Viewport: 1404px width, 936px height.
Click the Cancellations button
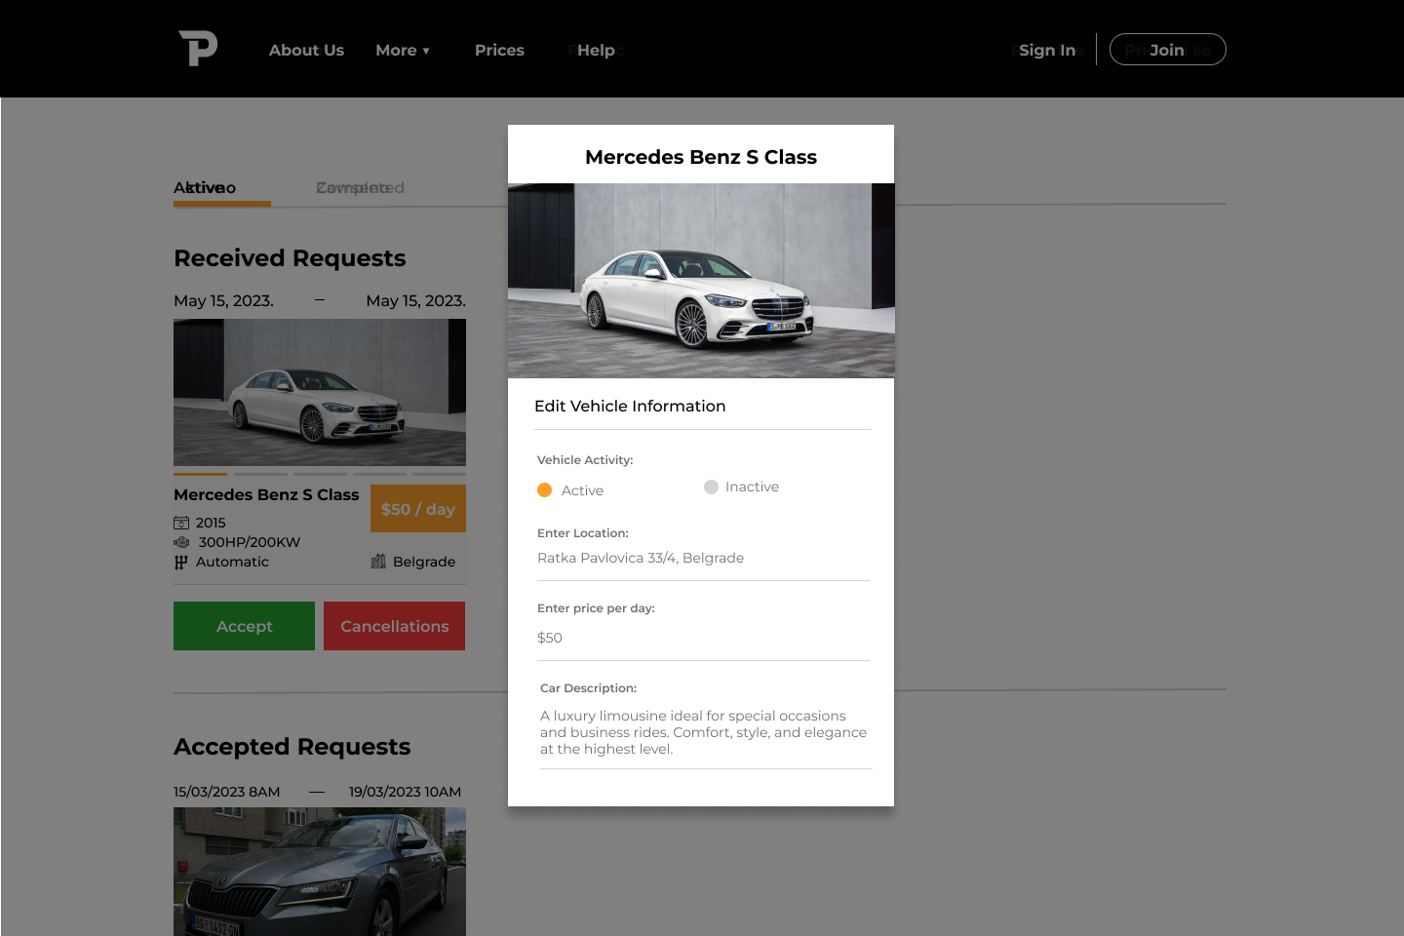[394, 626]
